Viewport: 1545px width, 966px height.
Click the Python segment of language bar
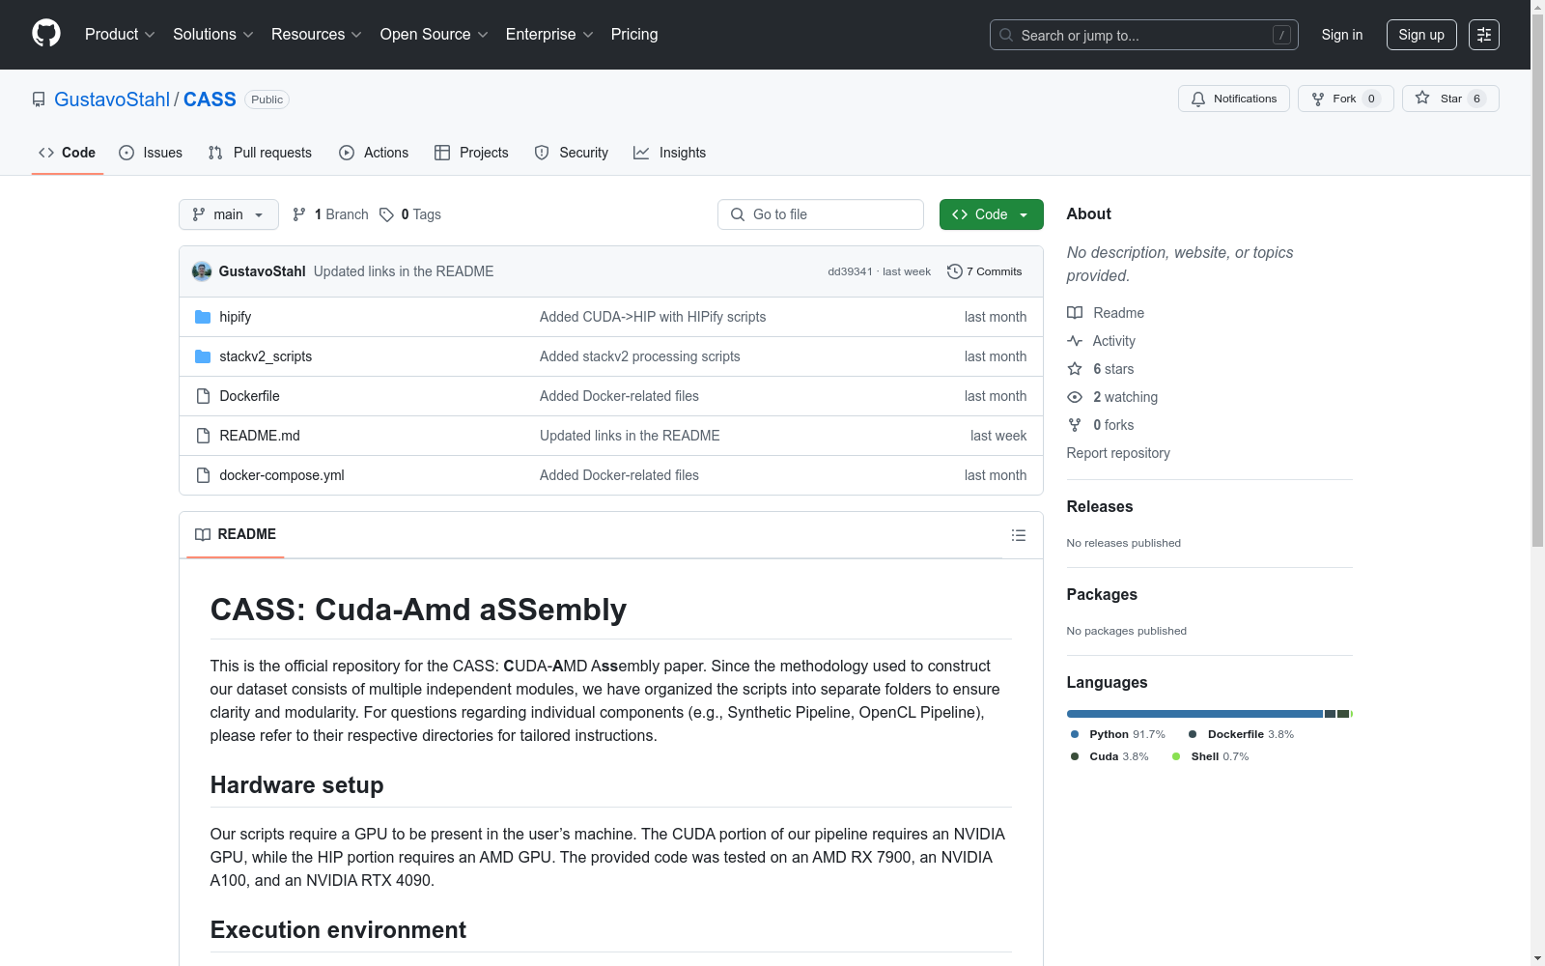[1194, 714]
